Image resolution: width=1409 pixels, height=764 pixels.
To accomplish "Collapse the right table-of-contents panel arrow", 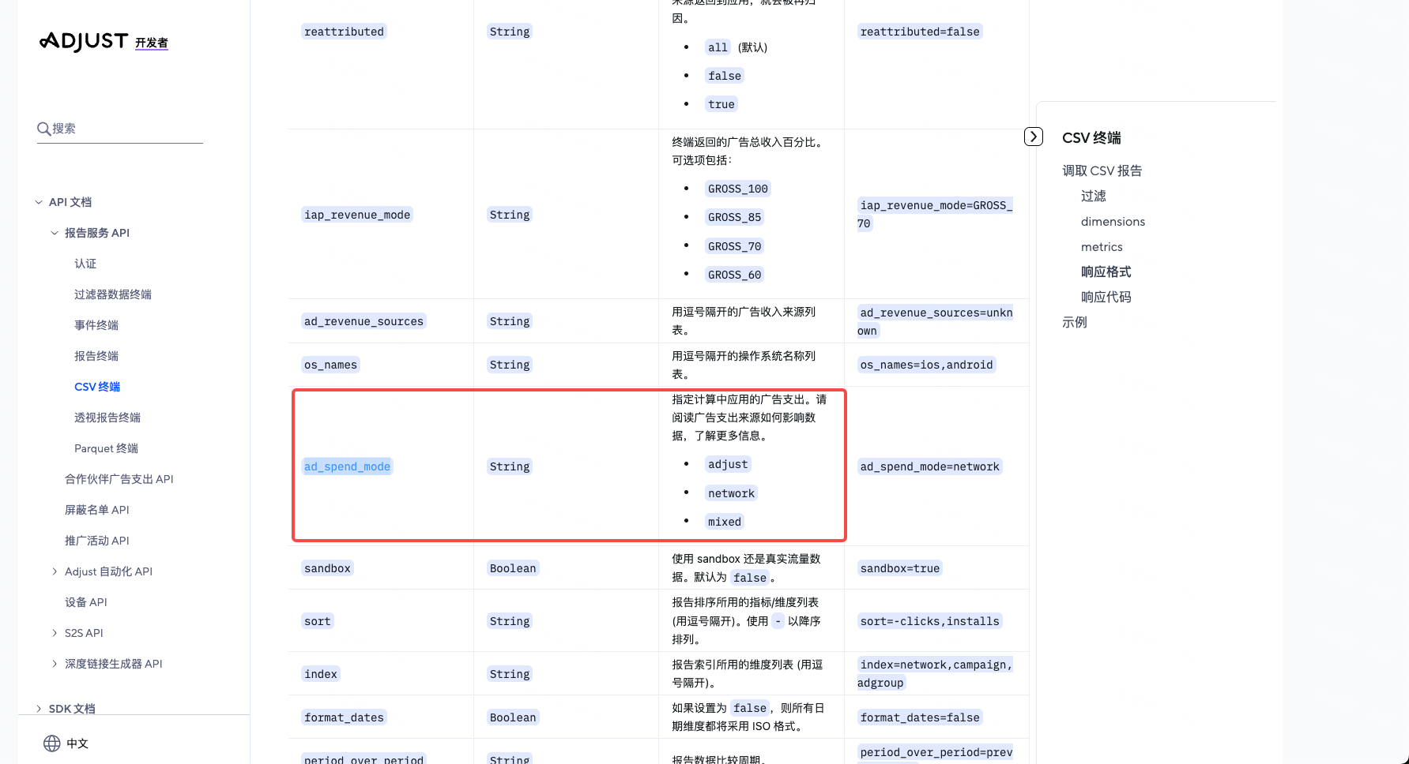I will pos(1033,137).
